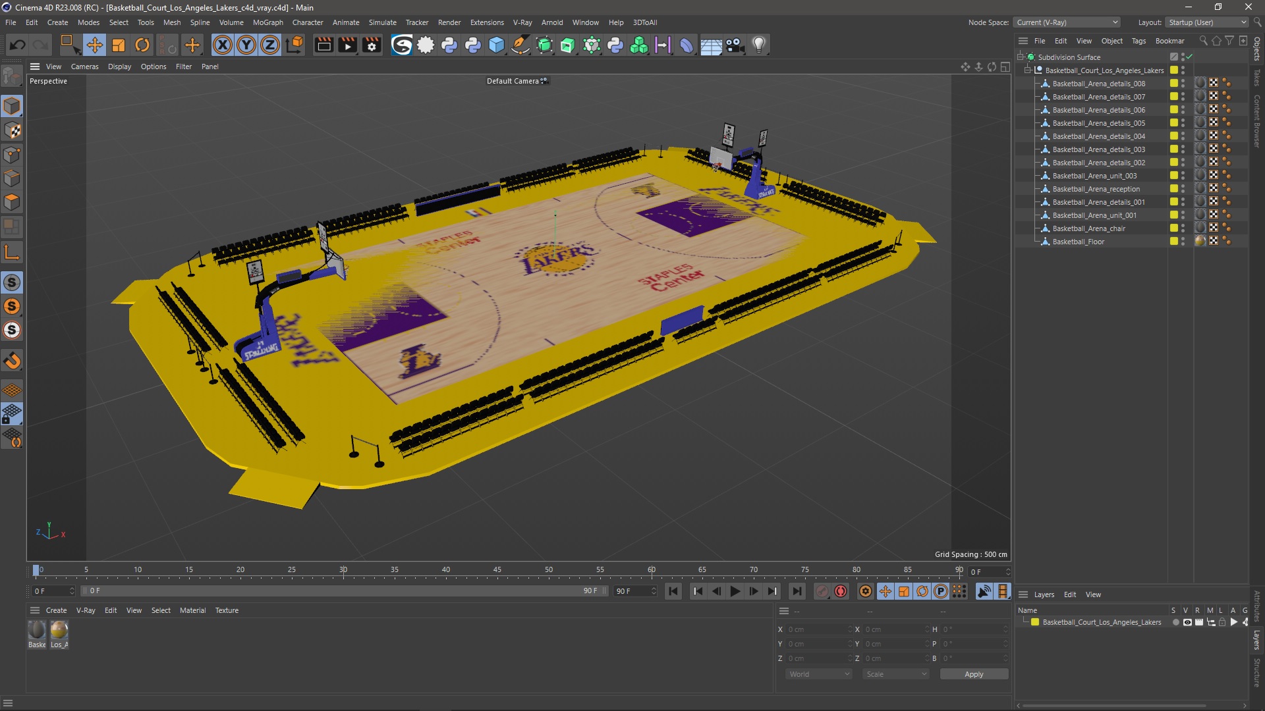Screen dimensions: 1265x711
Task: Open World coordinate system dropdown
Action: pos(819,674)
